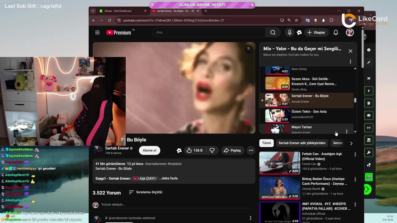Click the Abone ol subscribe button
The height and width of the screenshot is (223, 397).
pos(149,151)
